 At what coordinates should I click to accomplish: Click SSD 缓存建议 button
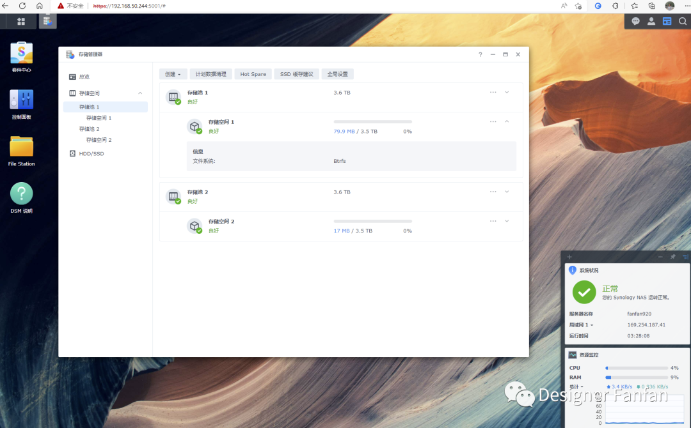coord(297,74)
